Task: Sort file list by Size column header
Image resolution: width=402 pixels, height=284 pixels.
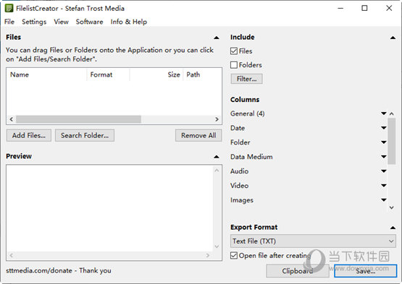Action: (156, 74)
